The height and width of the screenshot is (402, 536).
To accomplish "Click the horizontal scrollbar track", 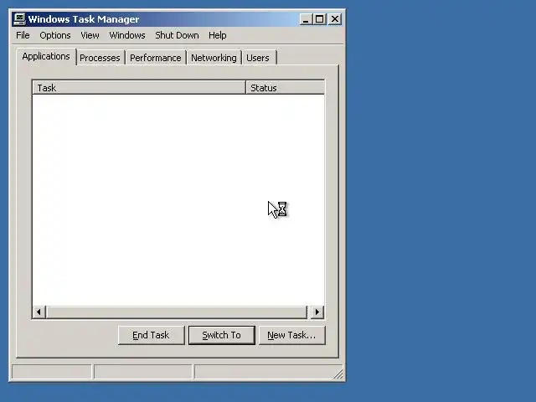I will point(177,312).
